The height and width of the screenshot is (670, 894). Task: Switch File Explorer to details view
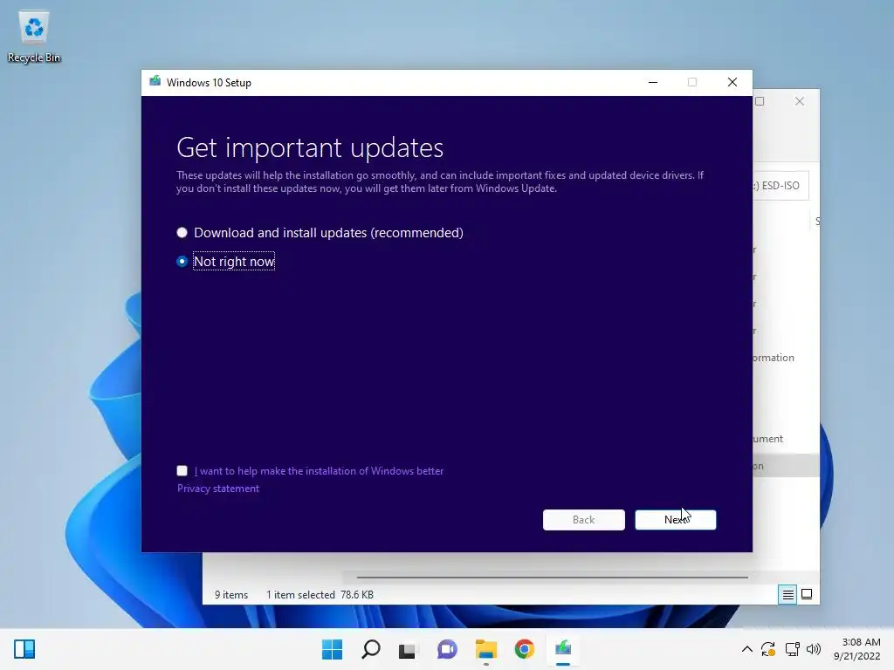tap(787, 594)
